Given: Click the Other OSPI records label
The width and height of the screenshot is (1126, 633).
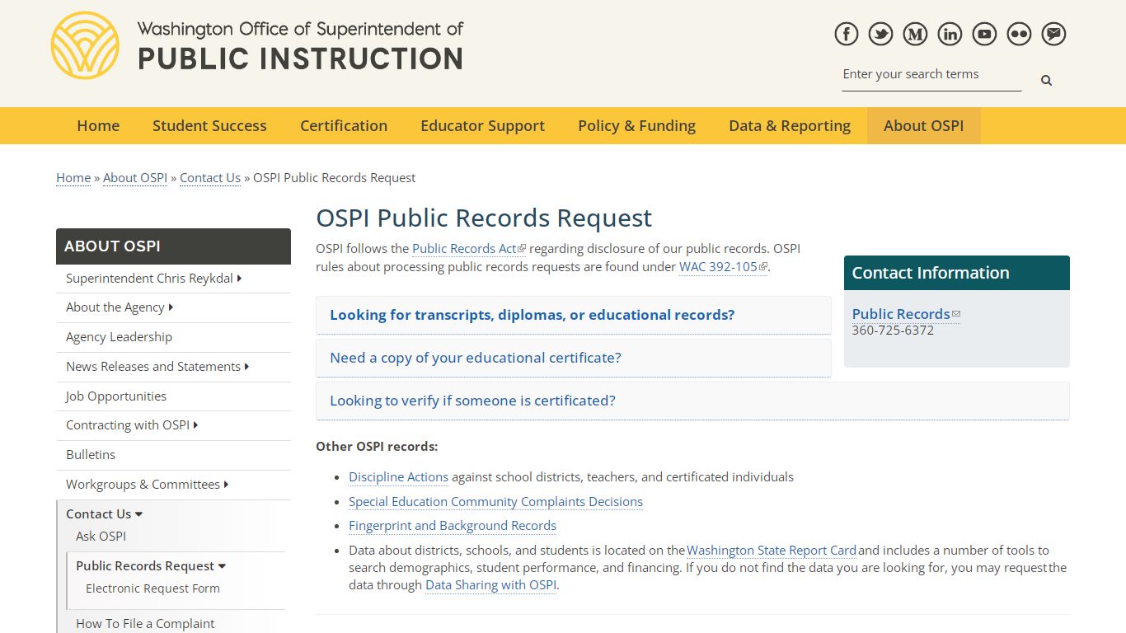Looking at the screenshot, I should pyautogui.click(x=377, y=446).
